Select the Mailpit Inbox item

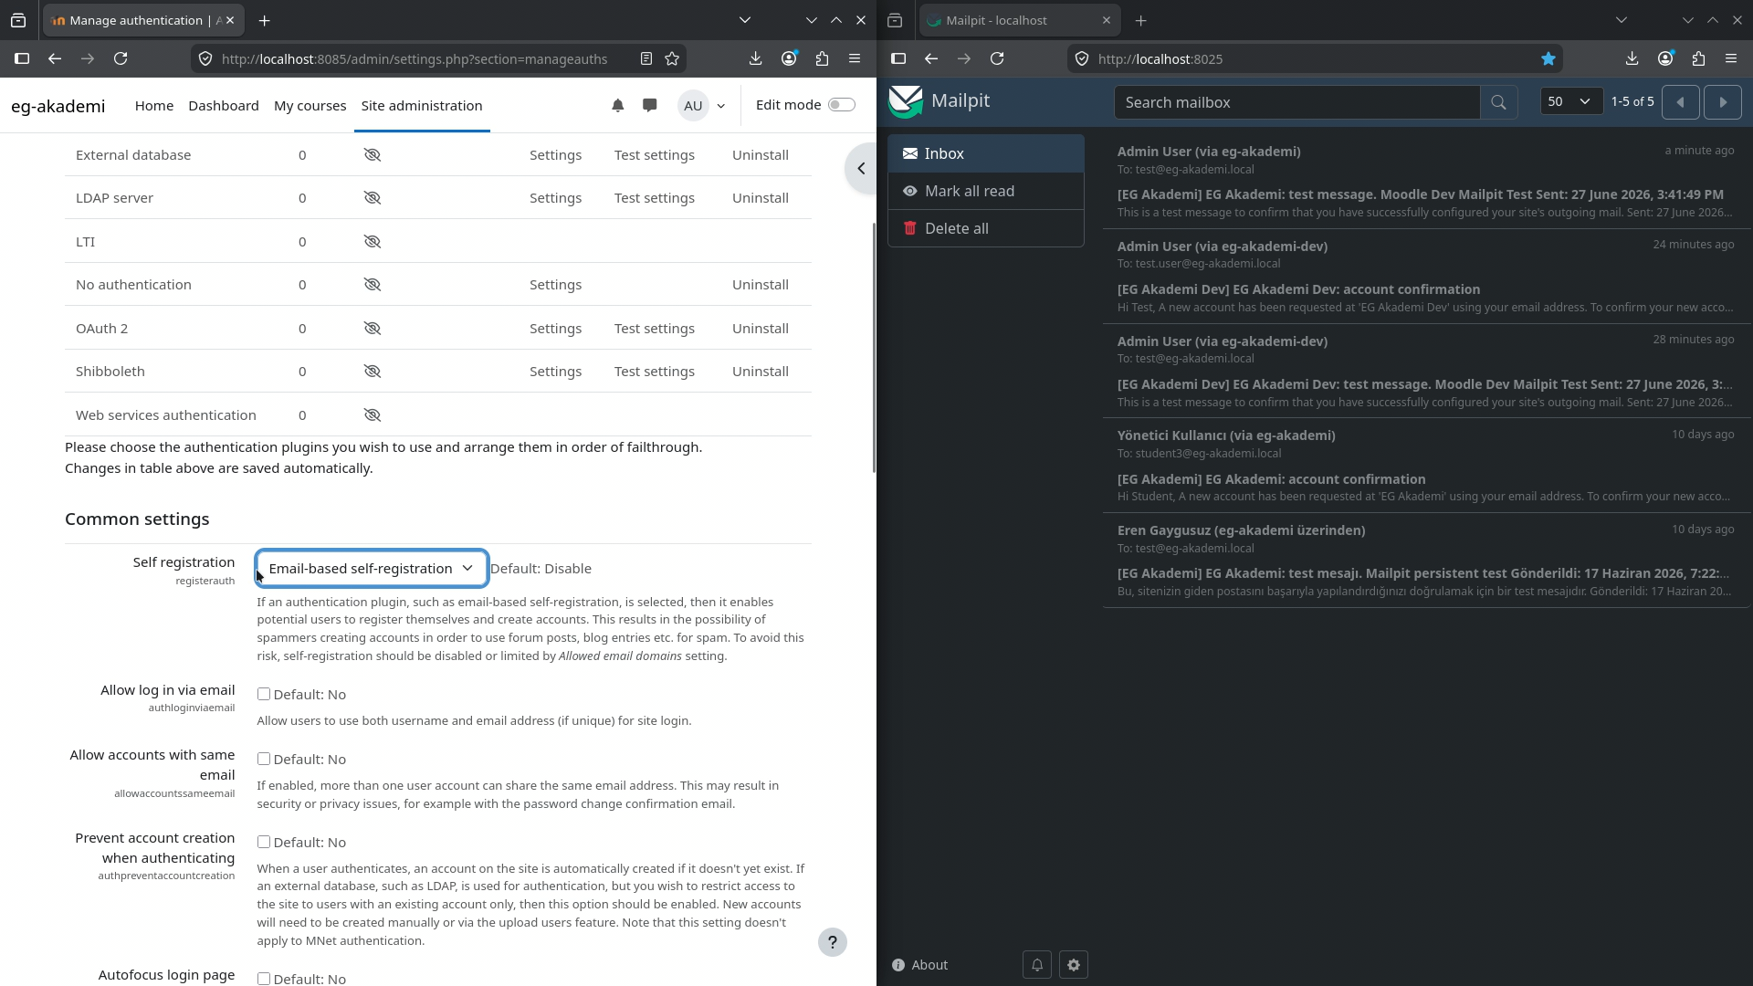986,153
